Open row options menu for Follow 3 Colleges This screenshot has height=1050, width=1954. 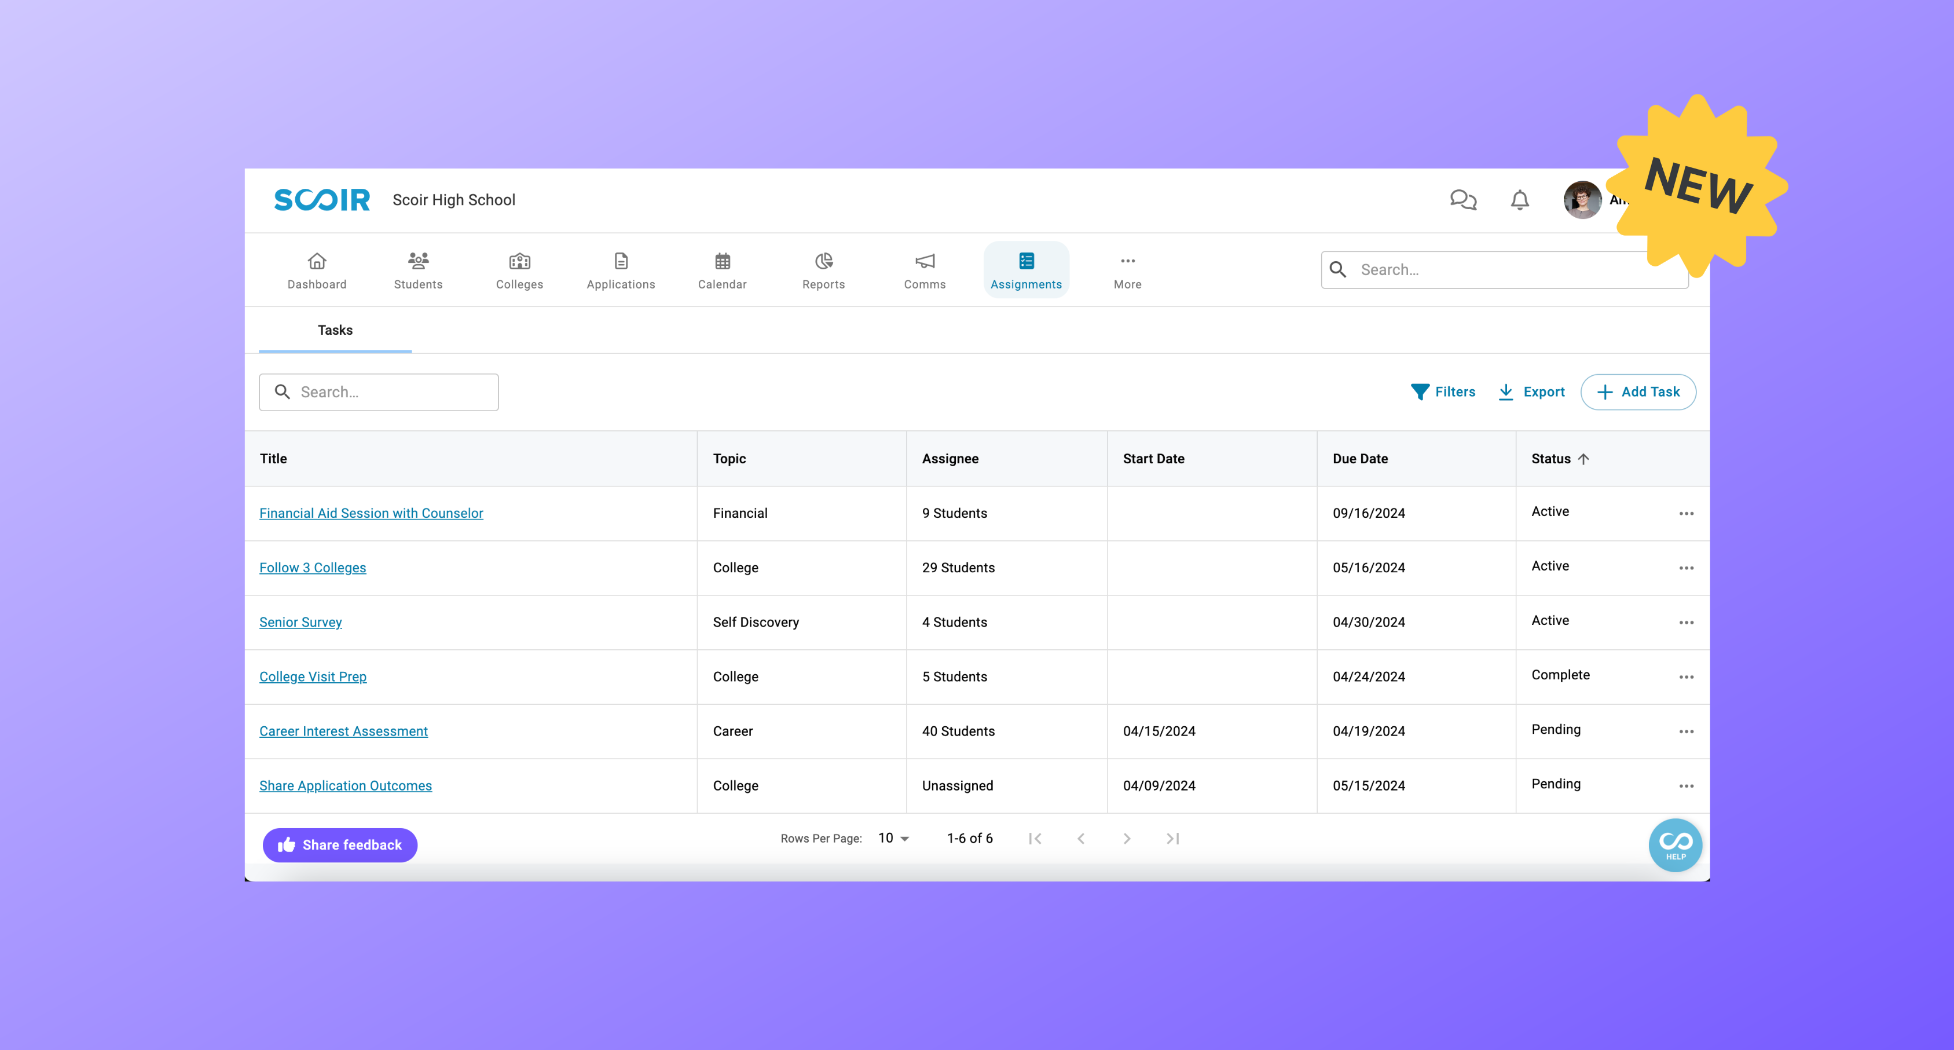1687,568
